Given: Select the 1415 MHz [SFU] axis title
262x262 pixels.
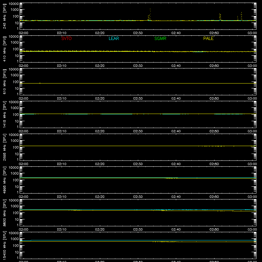Looking at the screenshot, I should 5,114.
